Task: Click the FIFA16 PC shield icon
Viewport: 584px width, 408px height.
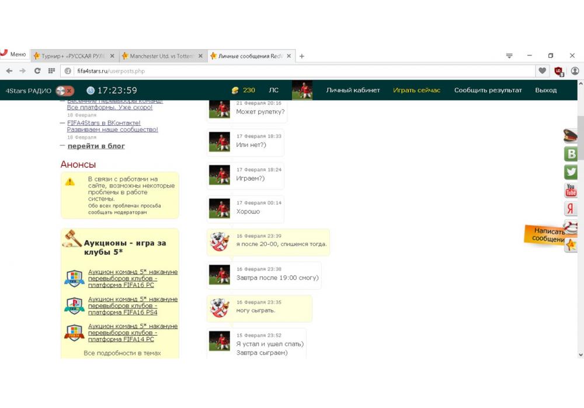Action: pyautogui.click(x=74, y=279)
